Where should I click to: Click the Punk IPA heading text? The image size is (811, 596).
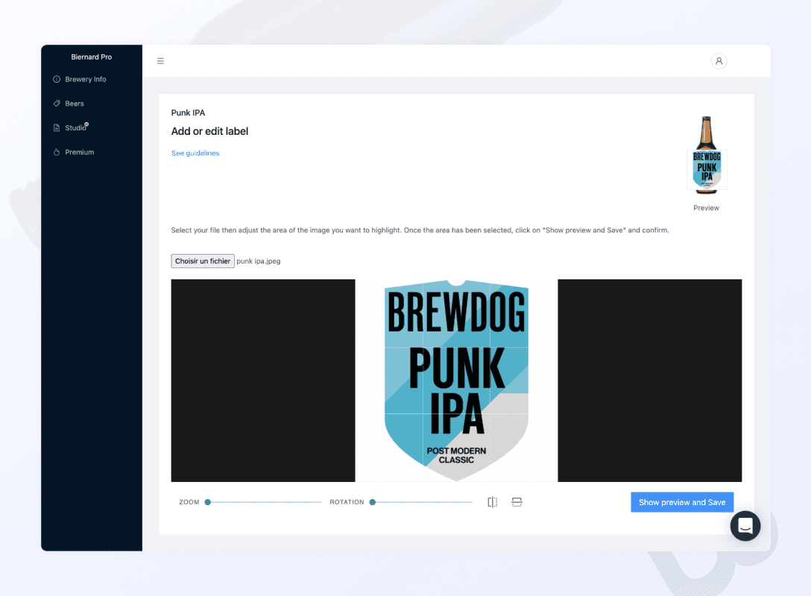188,112
